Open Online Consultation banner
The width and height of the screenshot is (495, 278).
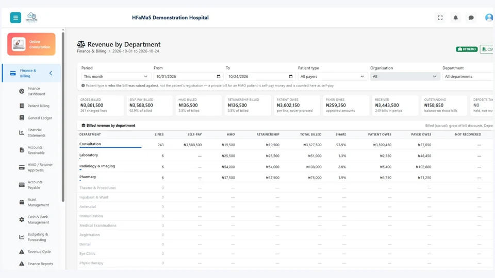pos(31,44)
